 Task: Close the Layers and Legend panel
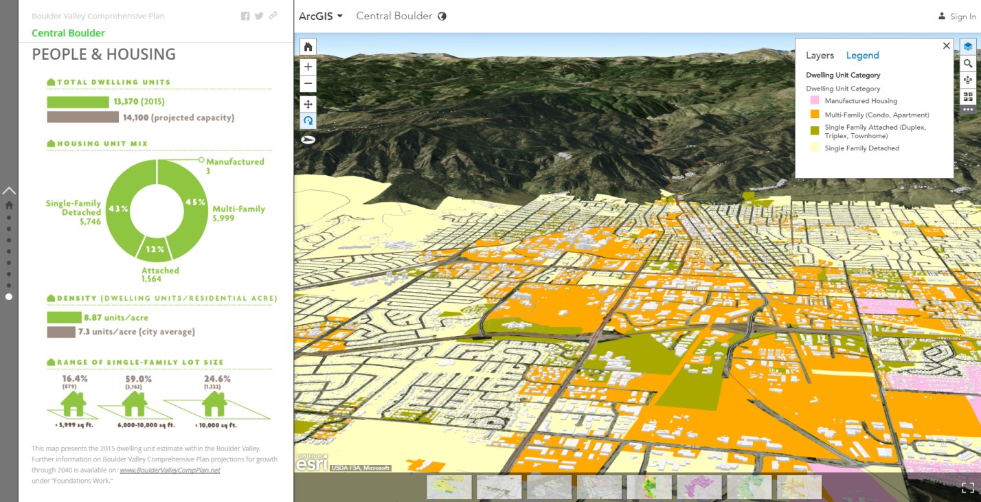tap(946, 46)
